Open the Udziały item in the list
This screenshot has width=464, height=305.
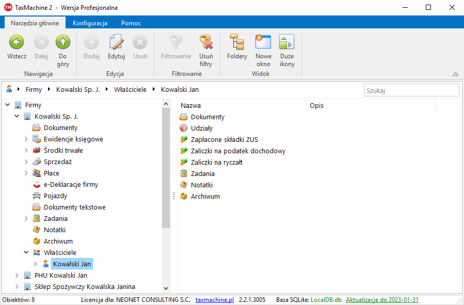click(x=201, y=129)
